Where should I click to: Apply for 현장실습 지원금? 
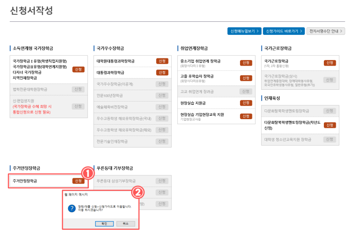pyautogui.click(x=246, y=103)
